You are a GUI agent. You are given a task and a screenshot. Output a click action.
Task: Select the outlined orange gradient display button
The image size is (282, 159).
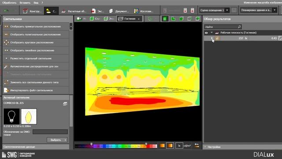point(170,146)
